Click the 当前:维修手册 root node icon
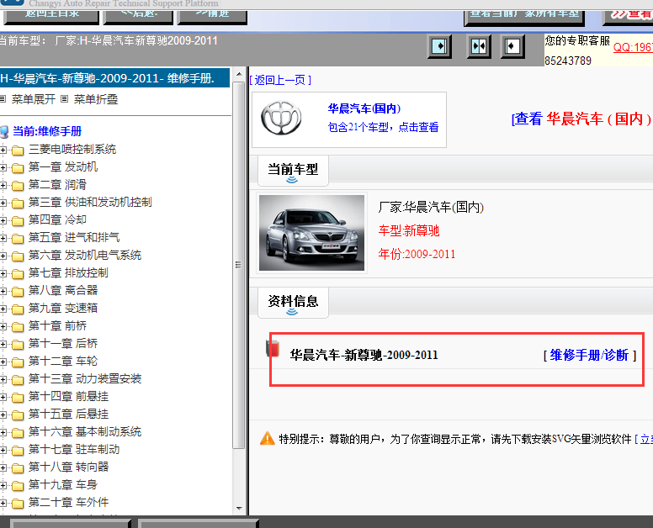Viewport: 653px width, 528px height. click(x=4, y=132)
